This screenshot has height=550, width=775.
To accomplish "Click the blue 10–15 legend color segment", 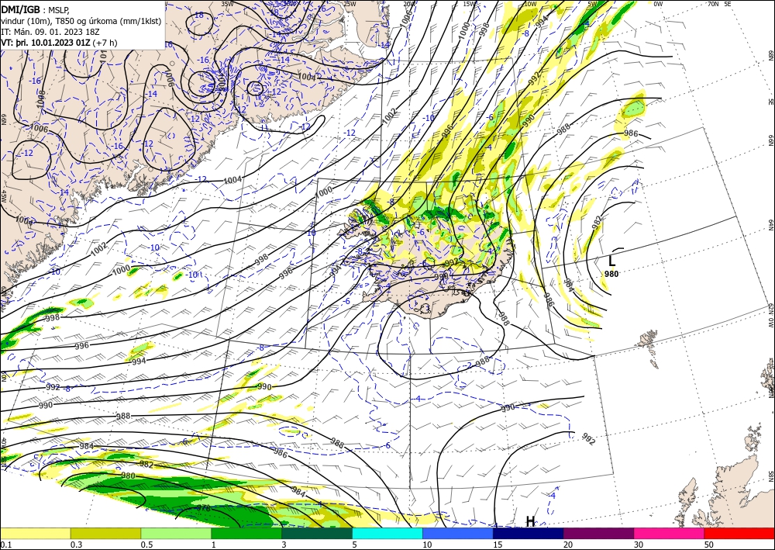I will tap(458, 533).
